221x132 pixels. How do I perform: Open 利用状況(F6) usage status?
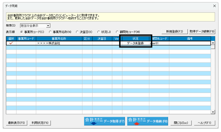(40, 123)
